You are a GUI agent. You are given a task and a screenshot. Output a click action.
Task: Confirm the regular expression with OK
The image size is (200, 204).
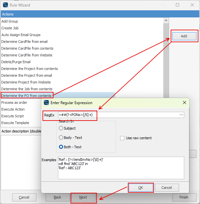140,188
